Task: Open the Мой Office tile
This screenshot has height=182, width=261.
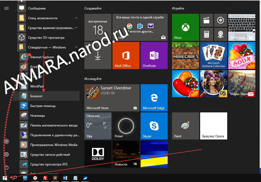Action: (126, 56)
